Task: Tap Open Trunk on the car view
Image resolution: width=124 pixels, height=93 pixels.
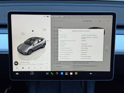Action: click(44, 29)
